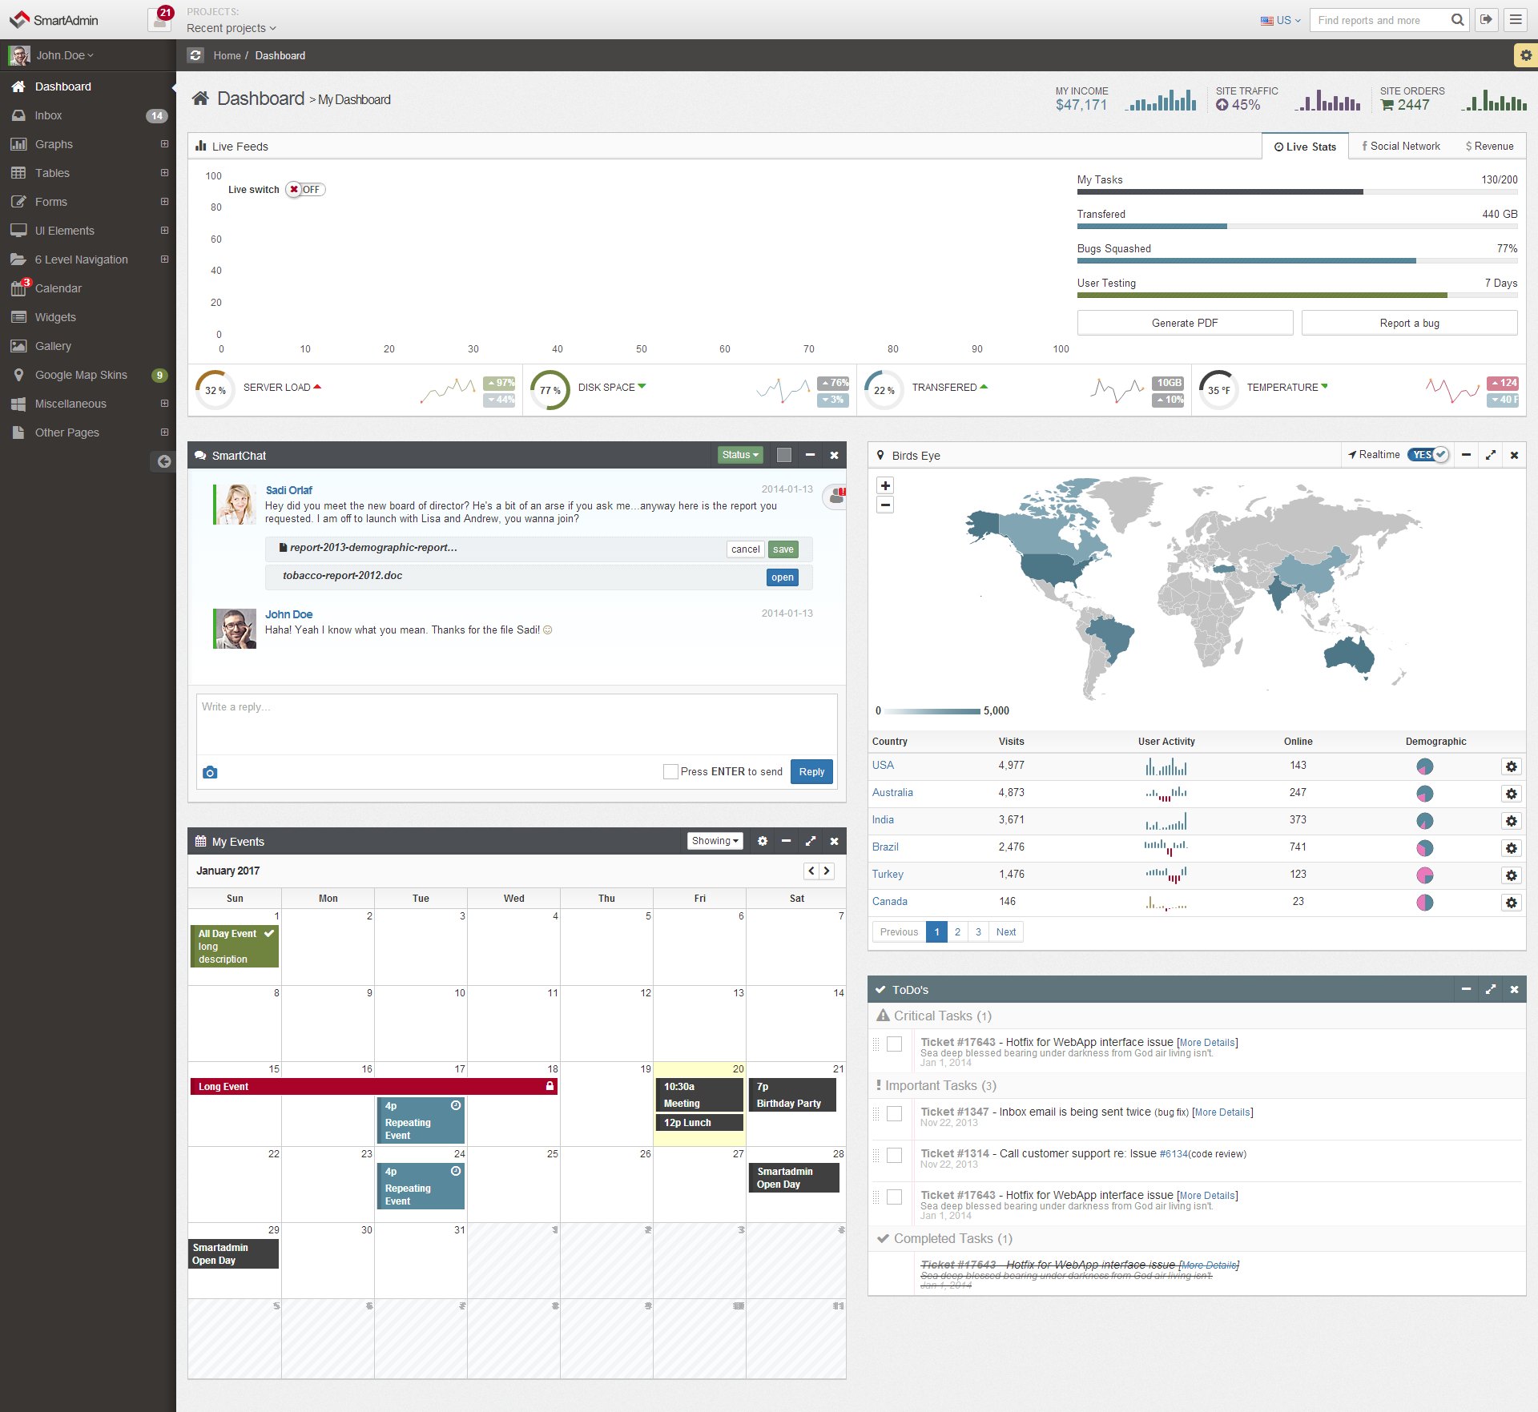Toggle the Realtime YES switch
Screen dimensions: 1538x1412
coord(1428,455)
